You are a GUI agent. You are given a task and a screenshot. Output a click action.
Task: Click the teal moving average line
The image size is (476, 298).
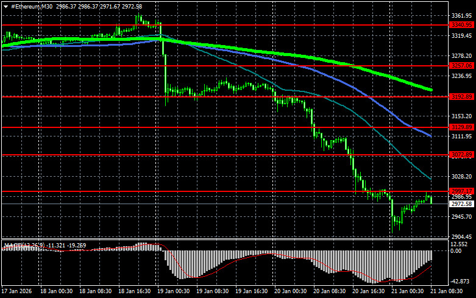[366, 121]
